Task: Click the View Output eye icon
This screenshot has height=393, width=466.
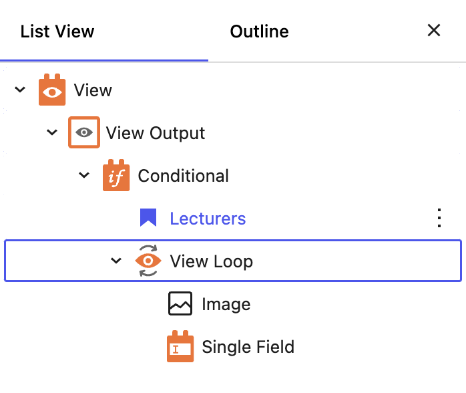Action: pyautogui.click(x=84, y=132)
